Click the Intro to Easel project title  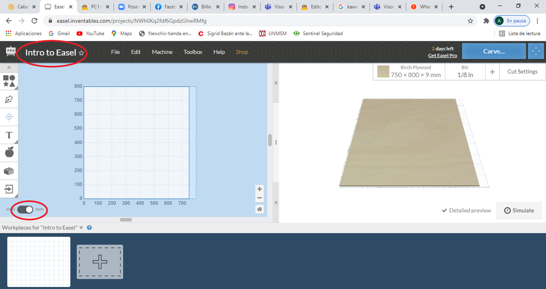click(51, 53)
